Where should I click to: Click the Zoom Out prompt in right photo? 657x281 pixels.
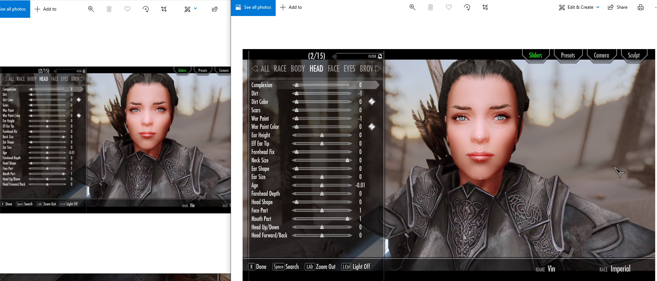(320, 267)
